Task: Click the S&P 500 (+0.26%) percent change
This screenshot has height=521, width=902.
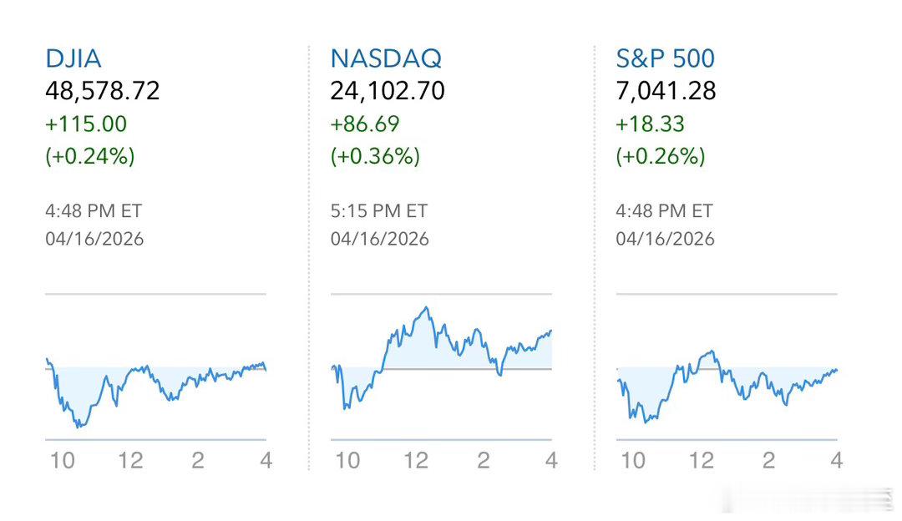Action: point(661,156)
